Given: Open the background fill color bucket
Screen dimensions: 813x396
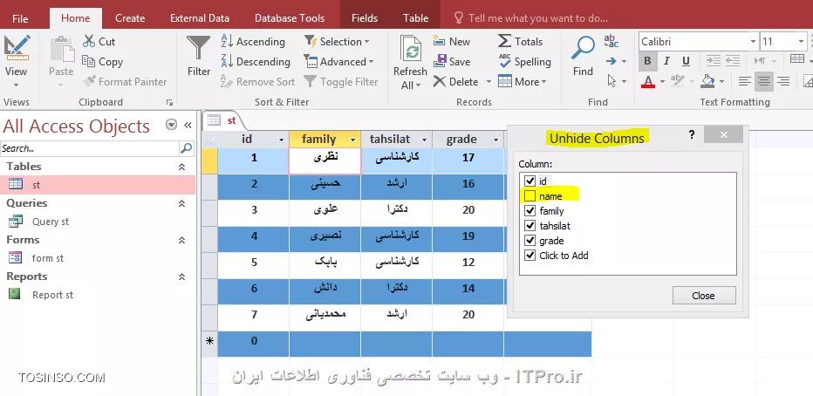Looking at the screenshot, I should [x=707, y=81].
